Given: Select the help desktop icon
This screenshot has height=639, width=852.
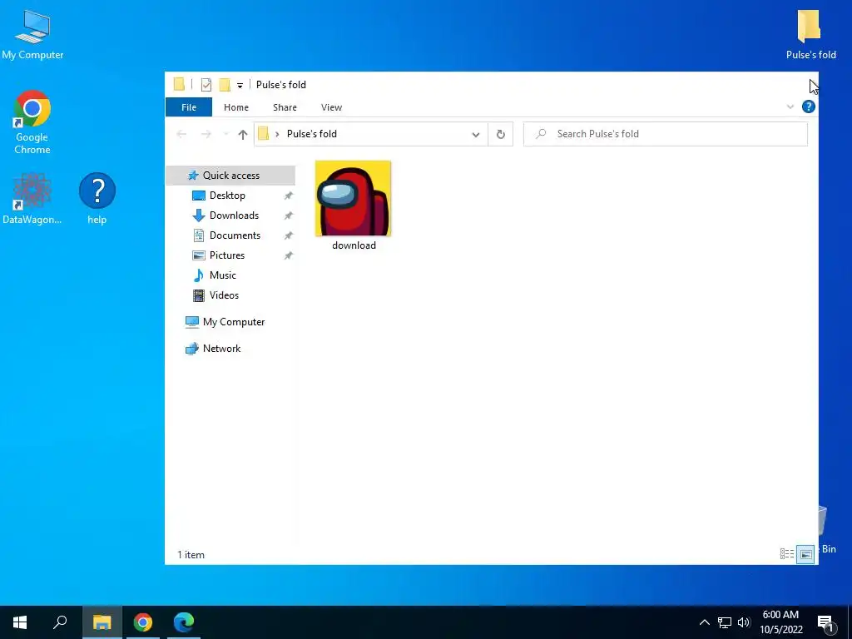Looking at the screenshot, I should [97, 199].
